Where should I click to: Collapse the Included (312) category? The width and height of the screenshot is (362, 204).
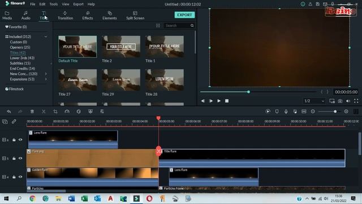pos(46,36)
